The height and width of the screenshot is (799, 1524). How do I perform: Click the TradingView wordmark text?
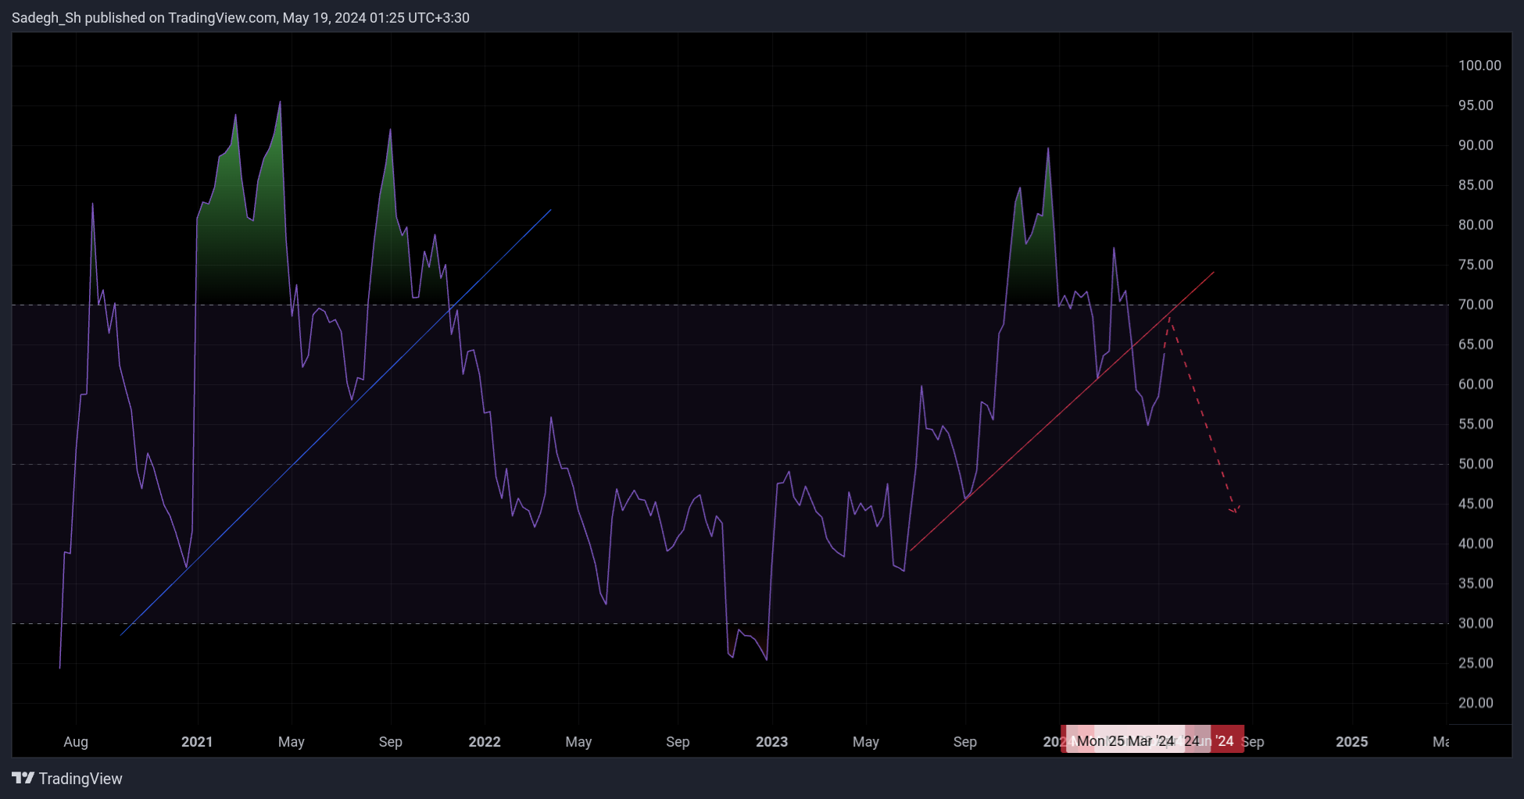[80, 779]
